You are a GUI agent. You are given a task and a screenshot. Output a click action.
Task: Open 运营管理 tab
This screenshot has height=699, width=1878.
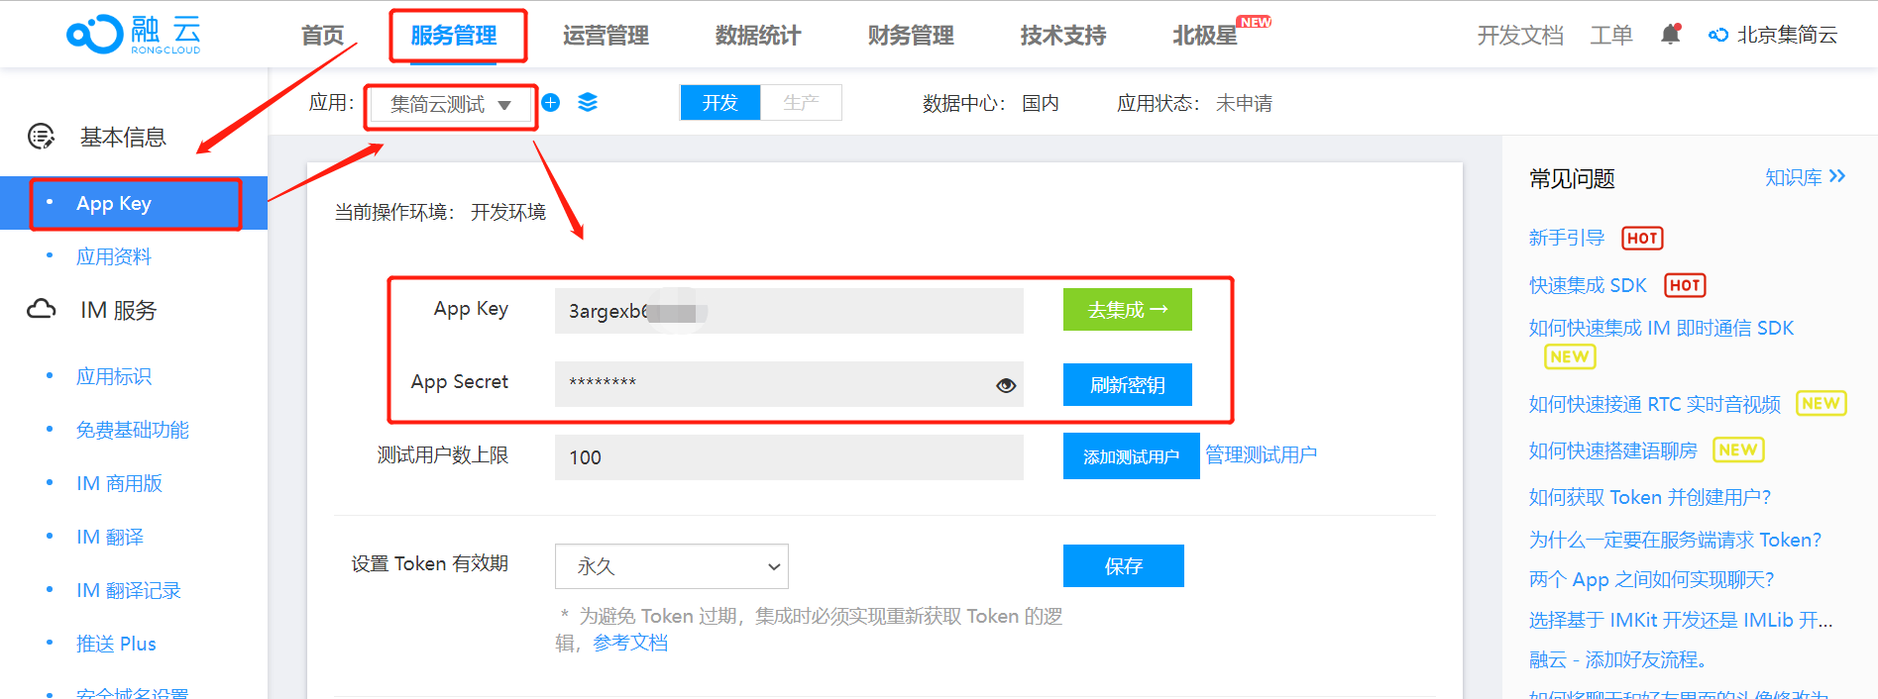tap(606, 36)
